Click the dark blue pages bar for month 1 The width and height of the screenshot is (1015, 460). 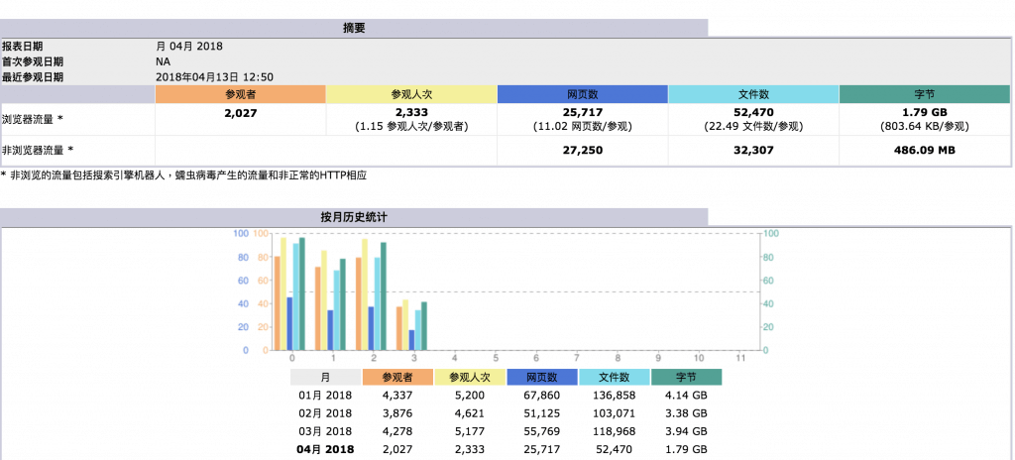coord(330,330)
